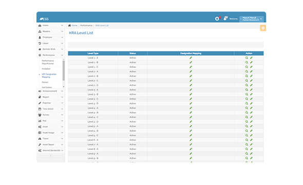303x185 pixels.
Task: Expand the Masters menu chevron
Action: coord(62,31)
